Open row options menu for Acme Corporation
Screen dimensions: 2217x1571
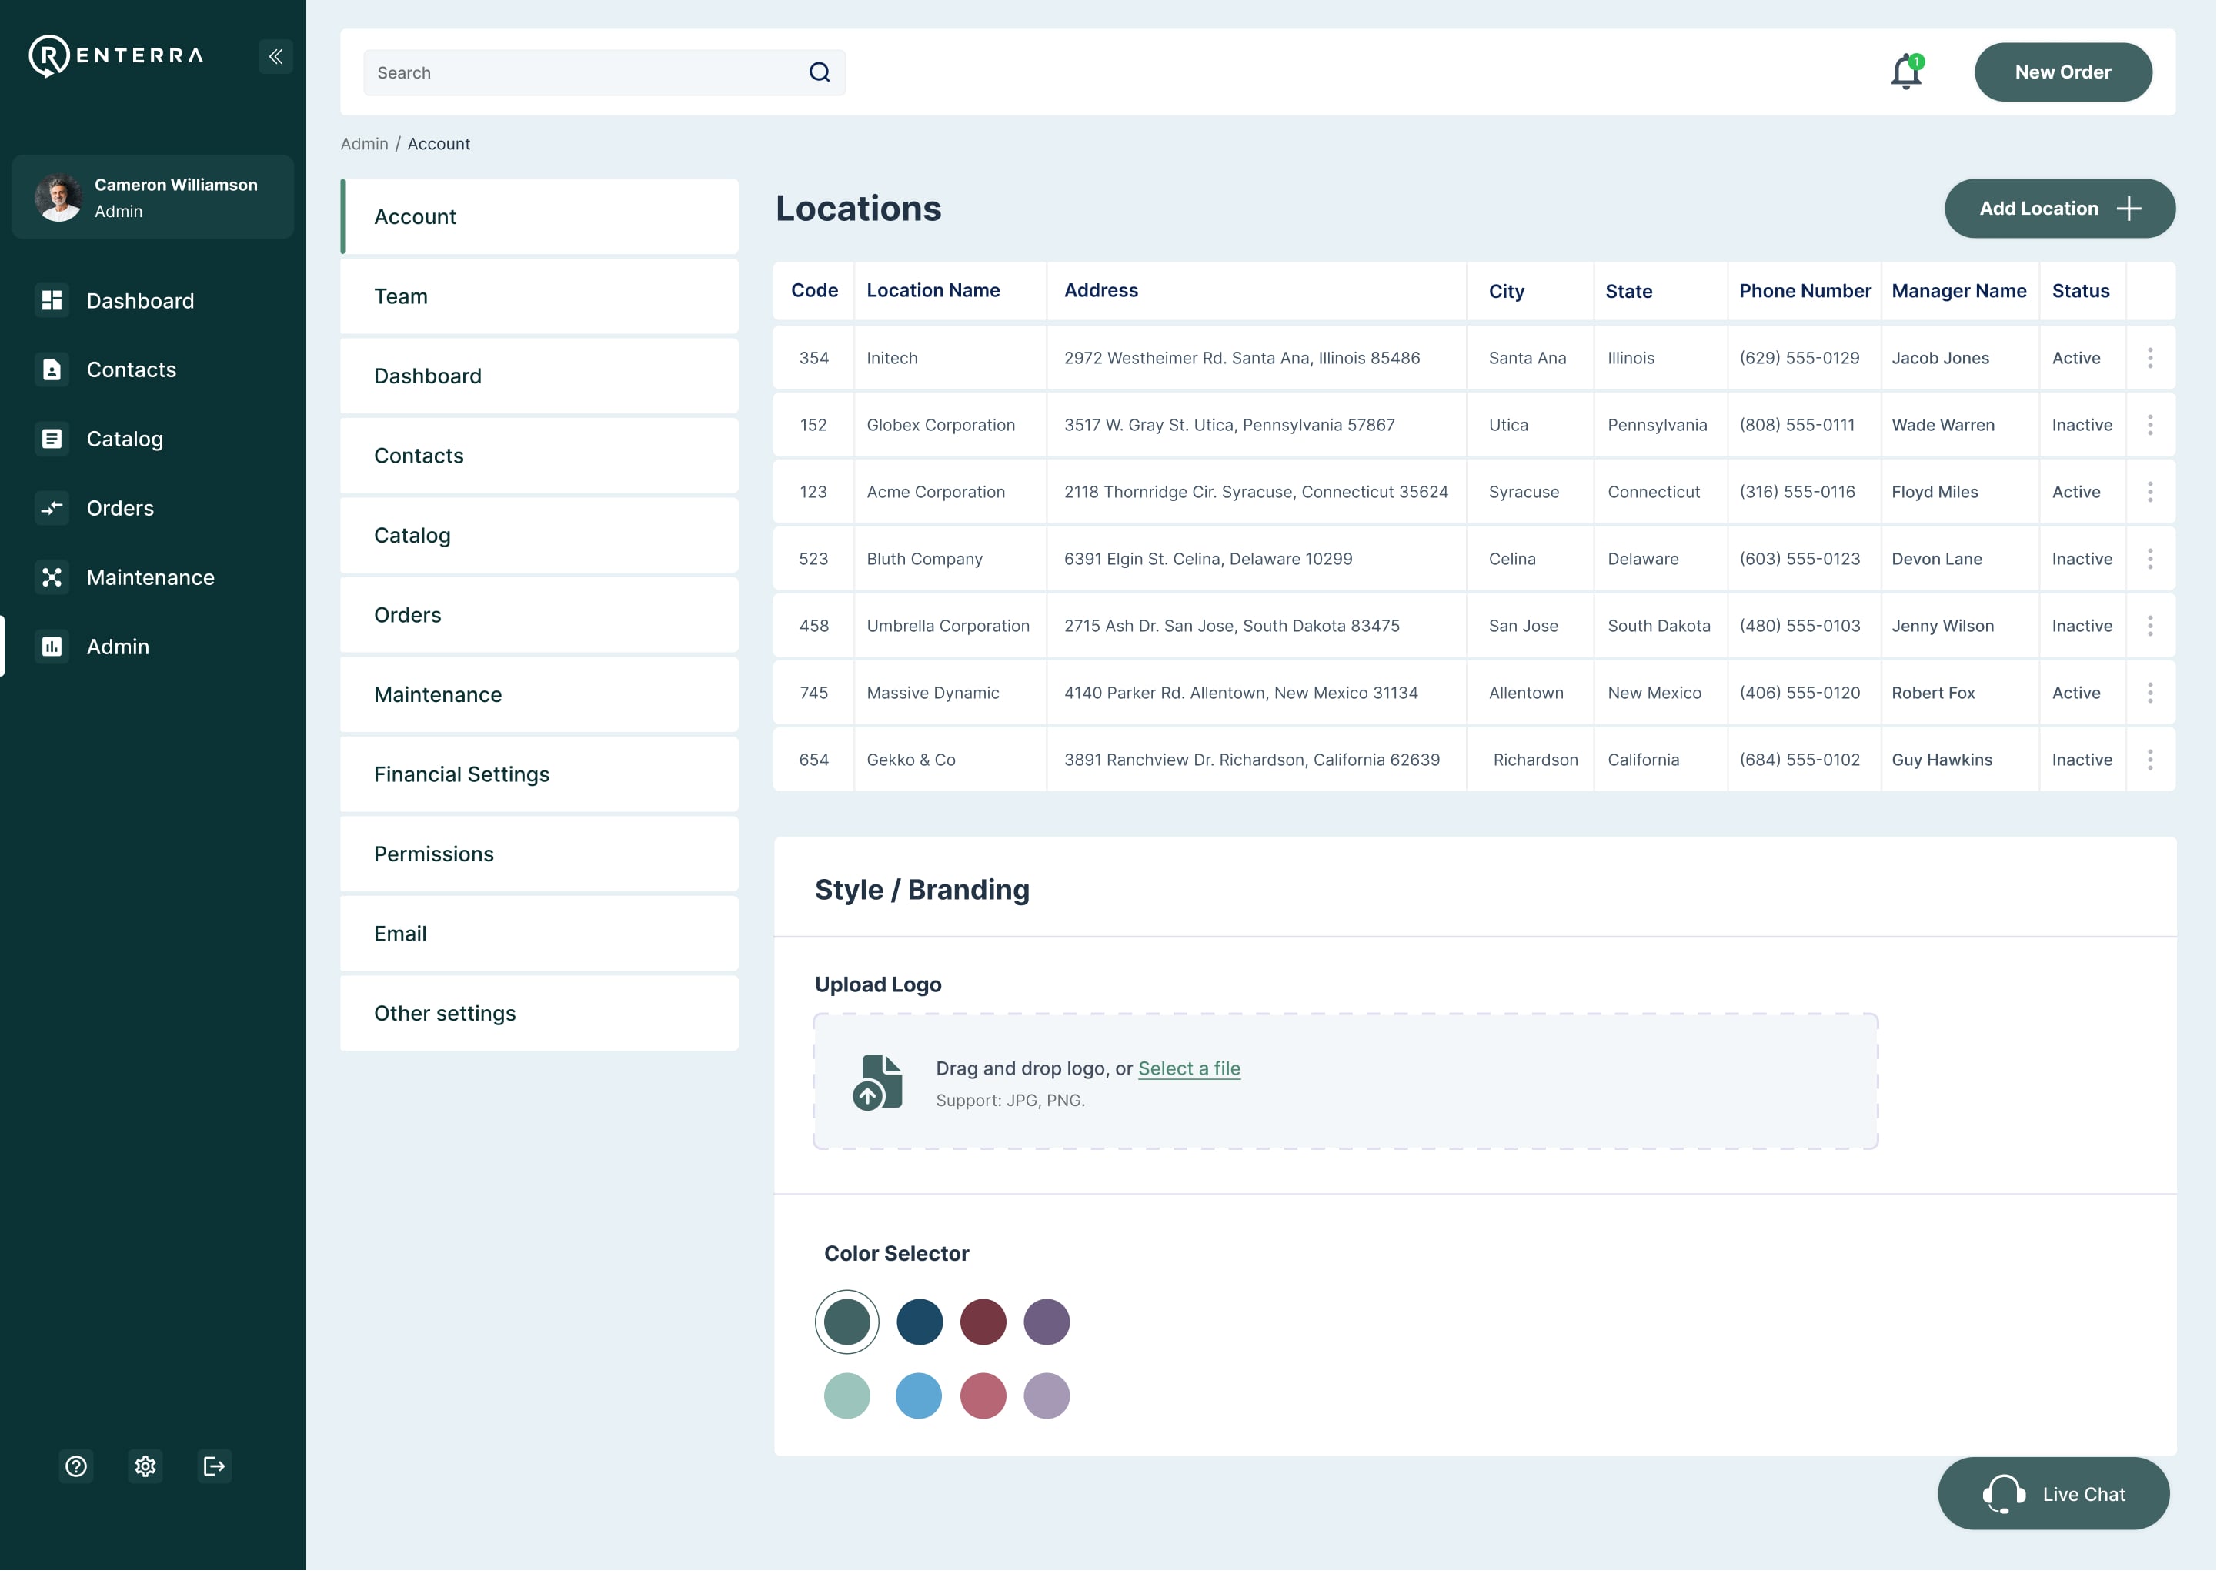[2150, 491]
